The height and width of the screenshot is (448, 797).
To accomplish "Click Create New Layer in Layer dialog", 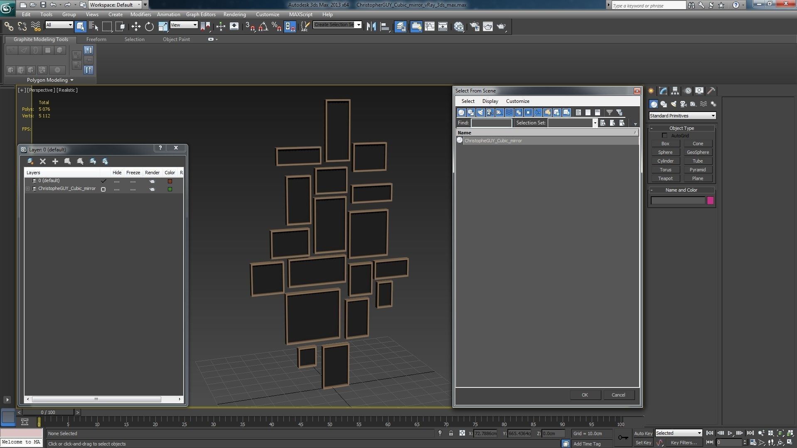I will click(x=30, y=161).
